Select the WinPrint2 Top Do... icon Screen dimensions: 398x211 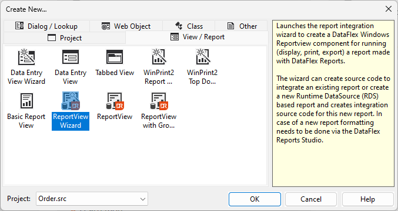coord(202,57)
